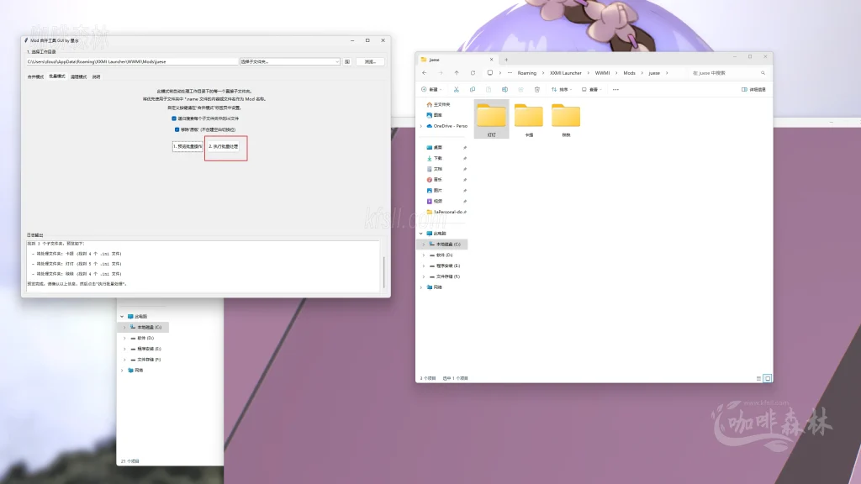861x484 pixels.
Task: Refresh the juese folder view
Action: [x=473, y=73]
